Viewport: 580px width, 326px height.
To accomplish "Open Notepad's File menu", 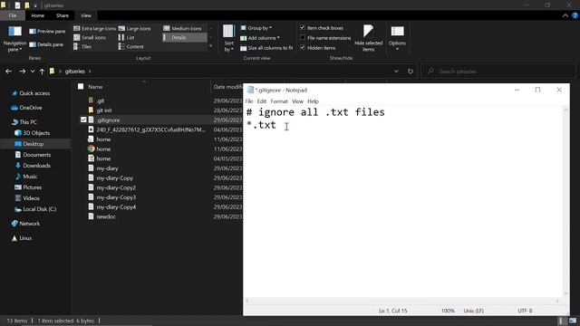I will click(x=249, y=101).
